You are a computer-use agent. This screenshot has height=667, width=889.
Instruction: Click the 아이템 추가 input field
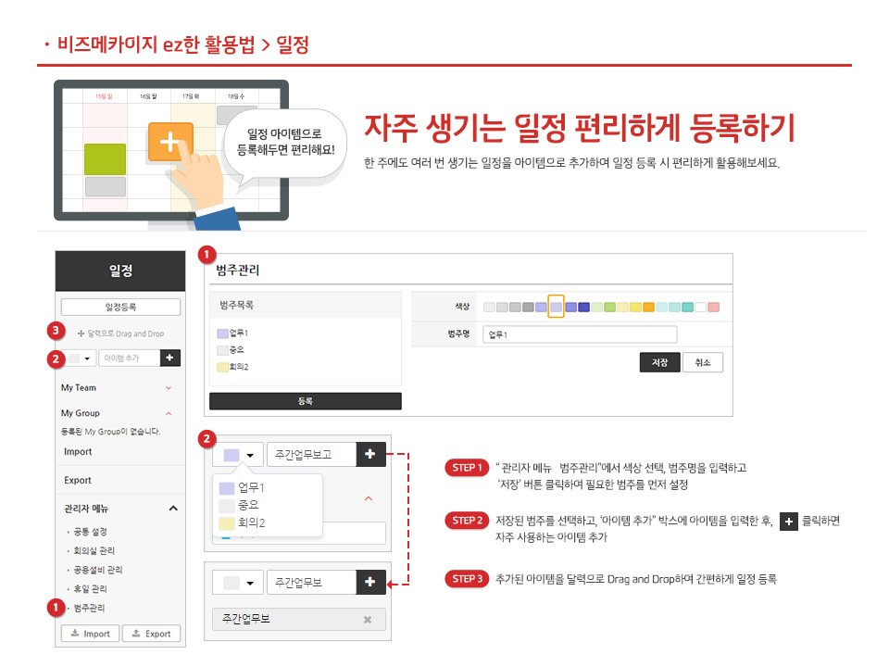(x=130, y=358)
